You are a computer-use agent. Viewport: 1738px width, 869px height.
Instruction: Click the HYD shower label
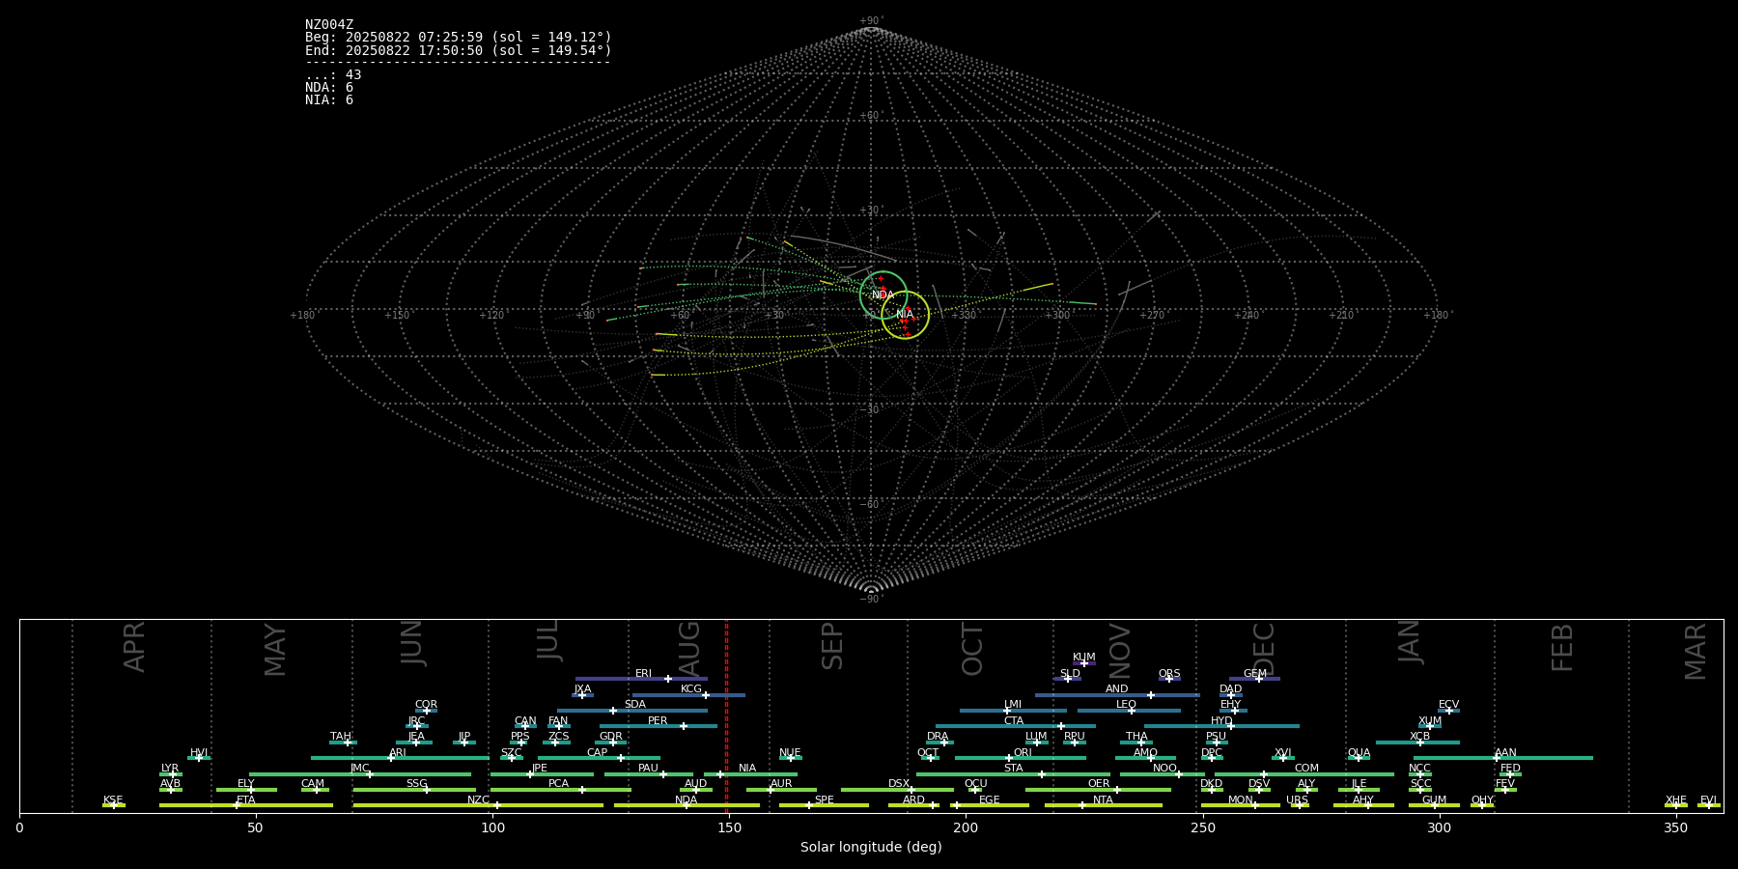pyautogui.click(x=1221, y=721)
